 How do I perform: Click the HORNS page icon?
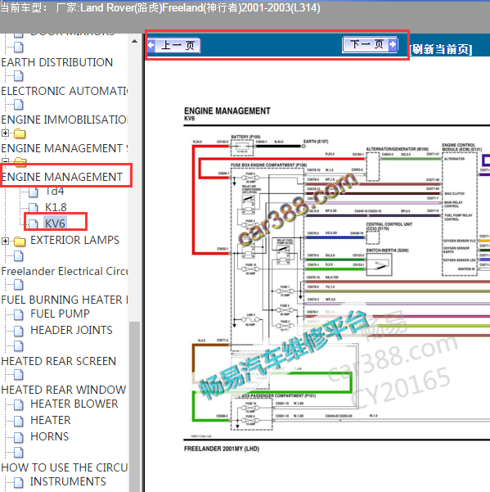click(19, 437)
